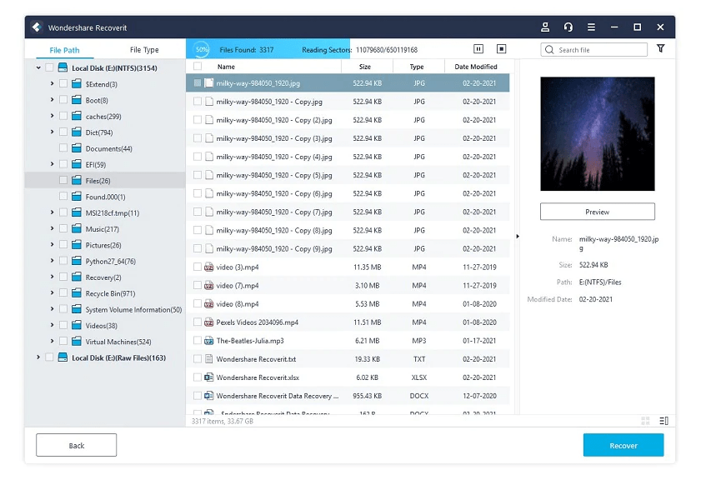Tick the Pictures(26) folder checkbox

coord(64,245)
